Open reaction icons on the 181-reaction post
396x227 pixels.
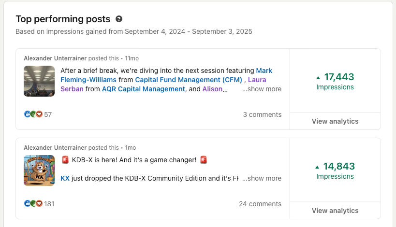click(33, 203)
